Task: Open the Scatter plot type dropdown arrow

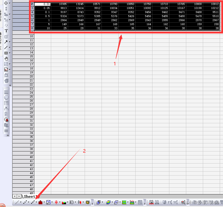Action: click(28, 202)
